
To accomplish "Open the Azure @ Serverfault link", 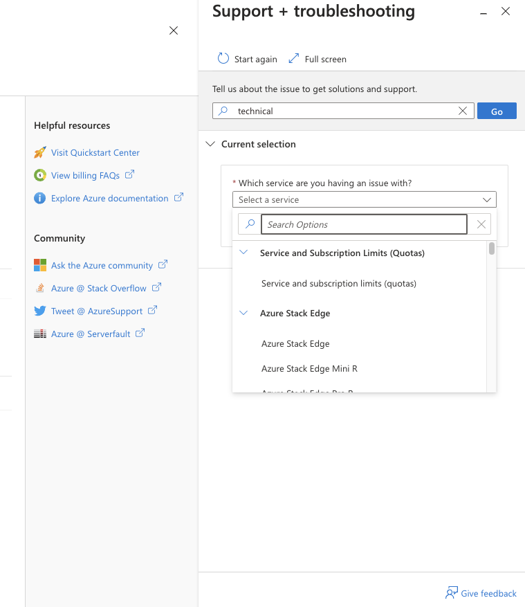I will 91,334.
